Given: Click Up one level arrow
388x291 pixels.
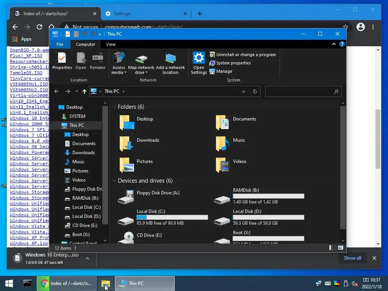Looking at the screenshot, I should 84,92.
